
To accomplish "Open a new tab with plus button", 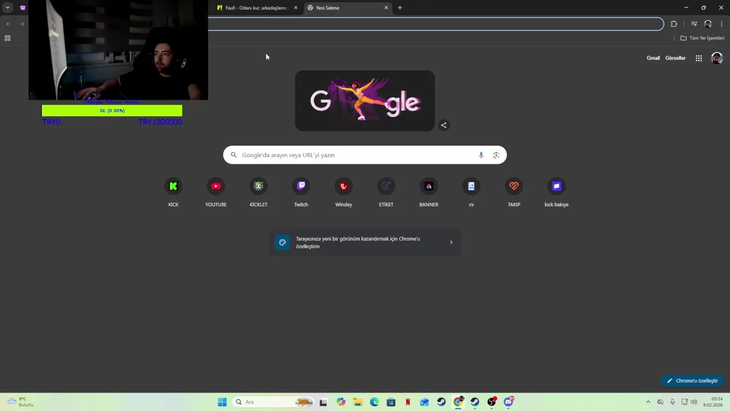I will [x=400, y=8].
